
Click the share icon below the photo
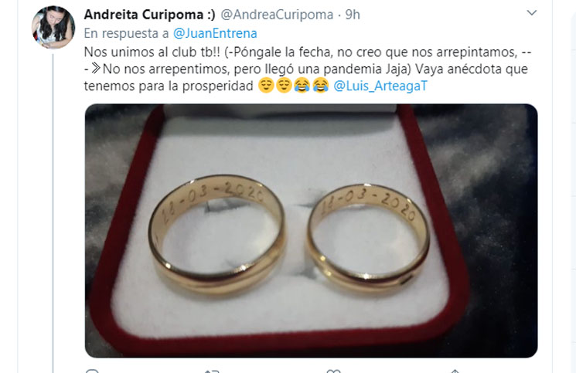pyautogui.click(x=455, y=371)
